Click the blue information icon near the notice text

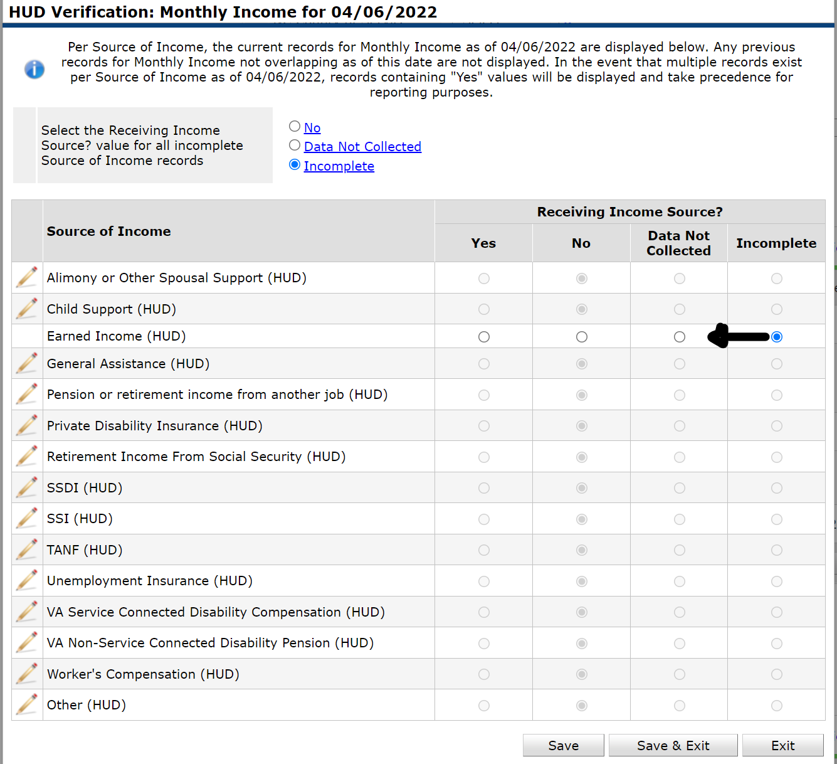[x=34, y=69]
